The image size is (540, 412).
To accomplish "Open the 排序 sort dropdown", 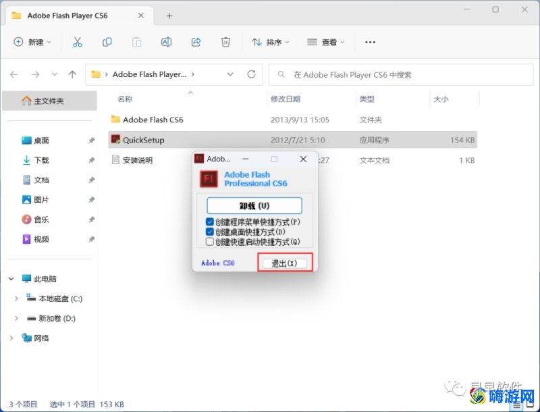I will [271, 42].
